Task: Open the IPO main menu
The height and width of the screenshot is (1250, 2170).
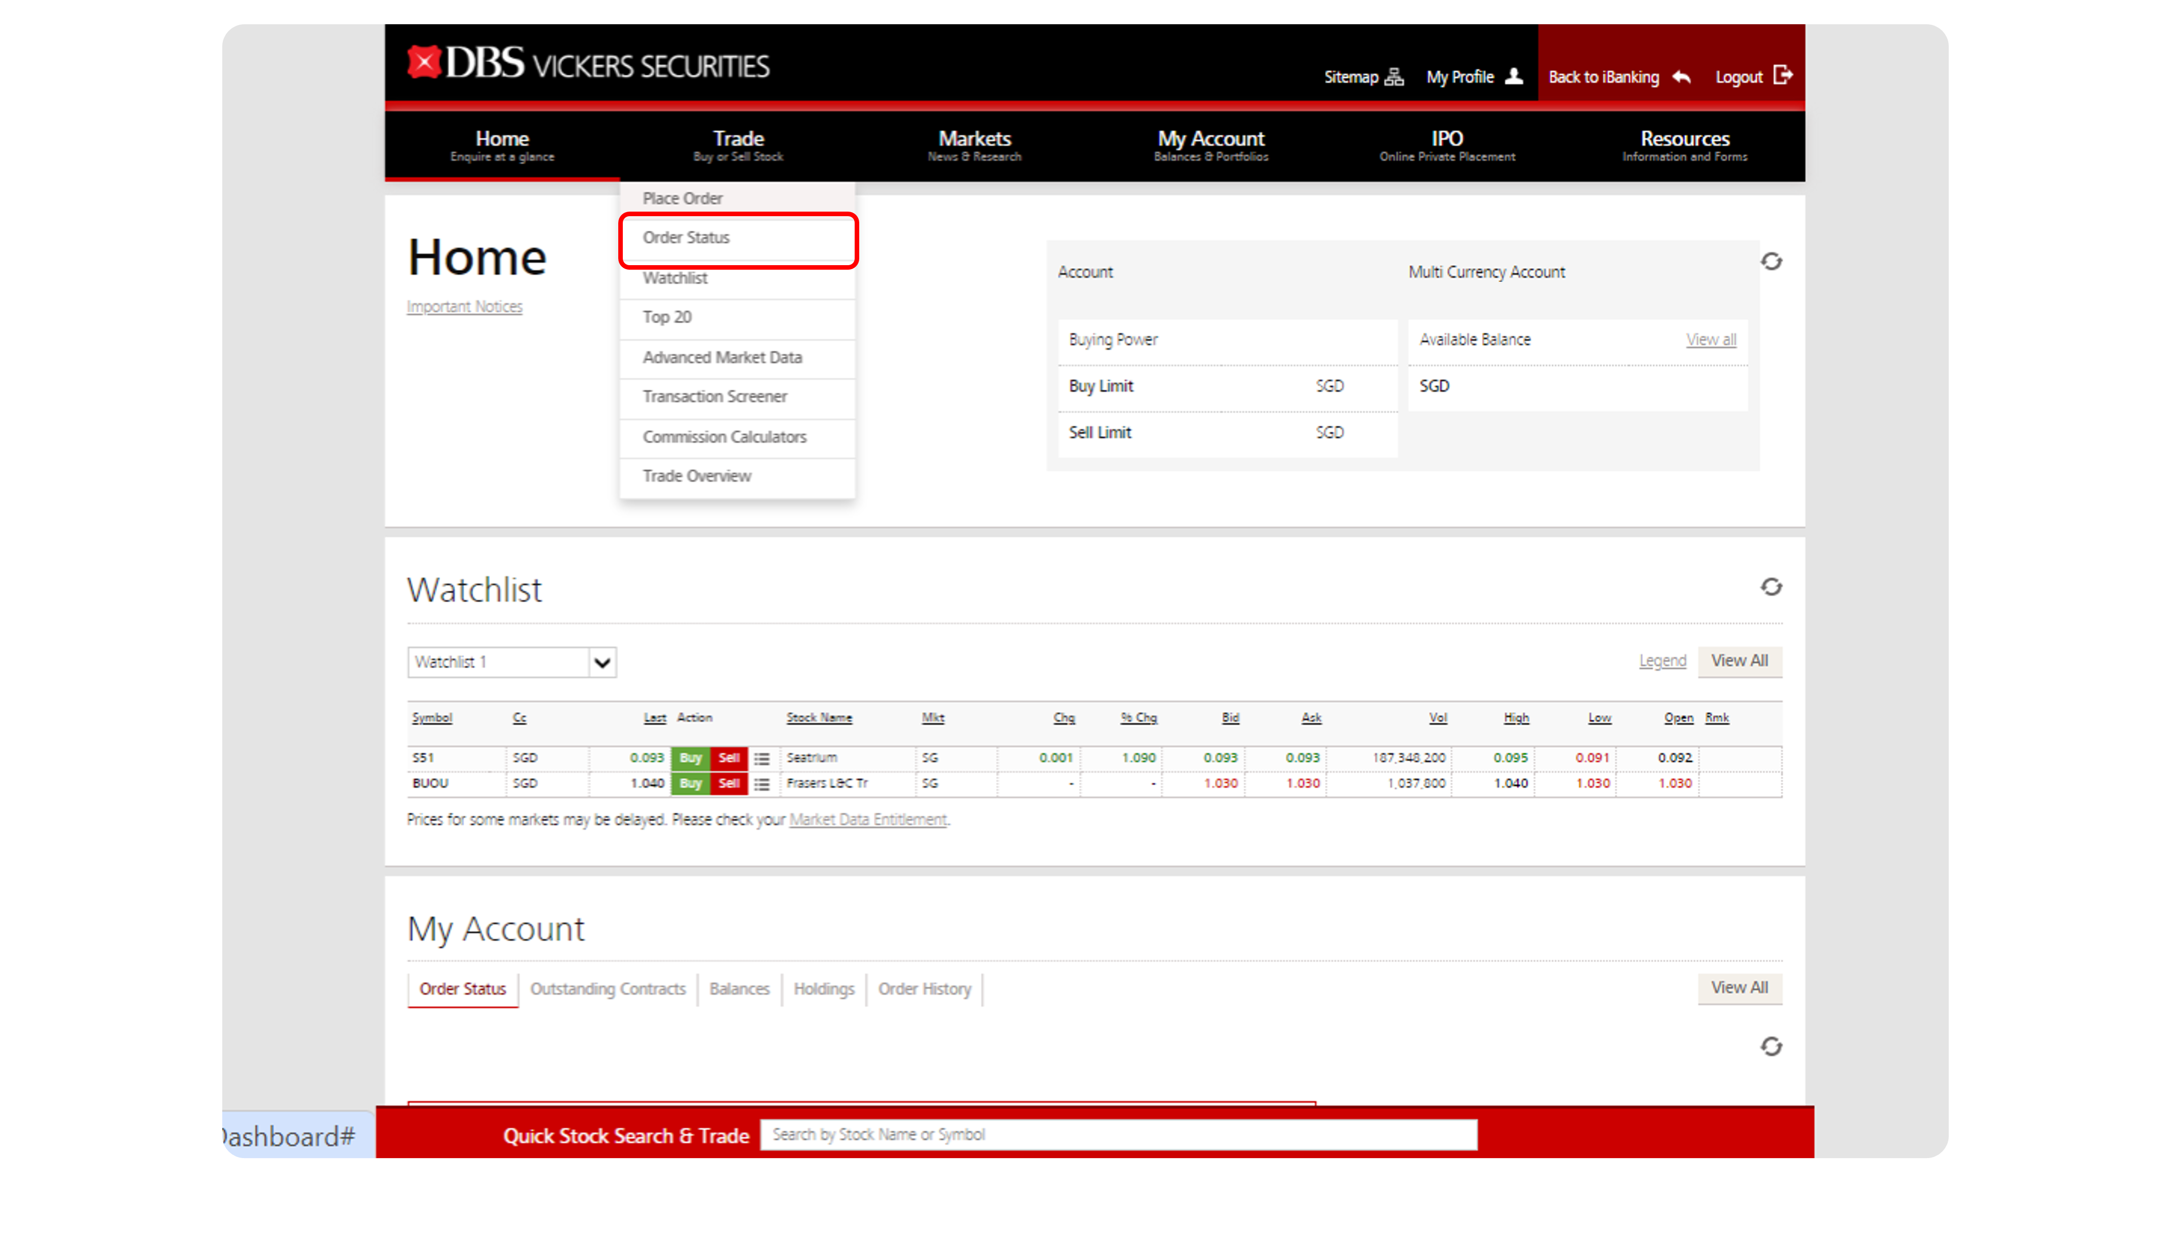Action: (x=1447, y=145)
